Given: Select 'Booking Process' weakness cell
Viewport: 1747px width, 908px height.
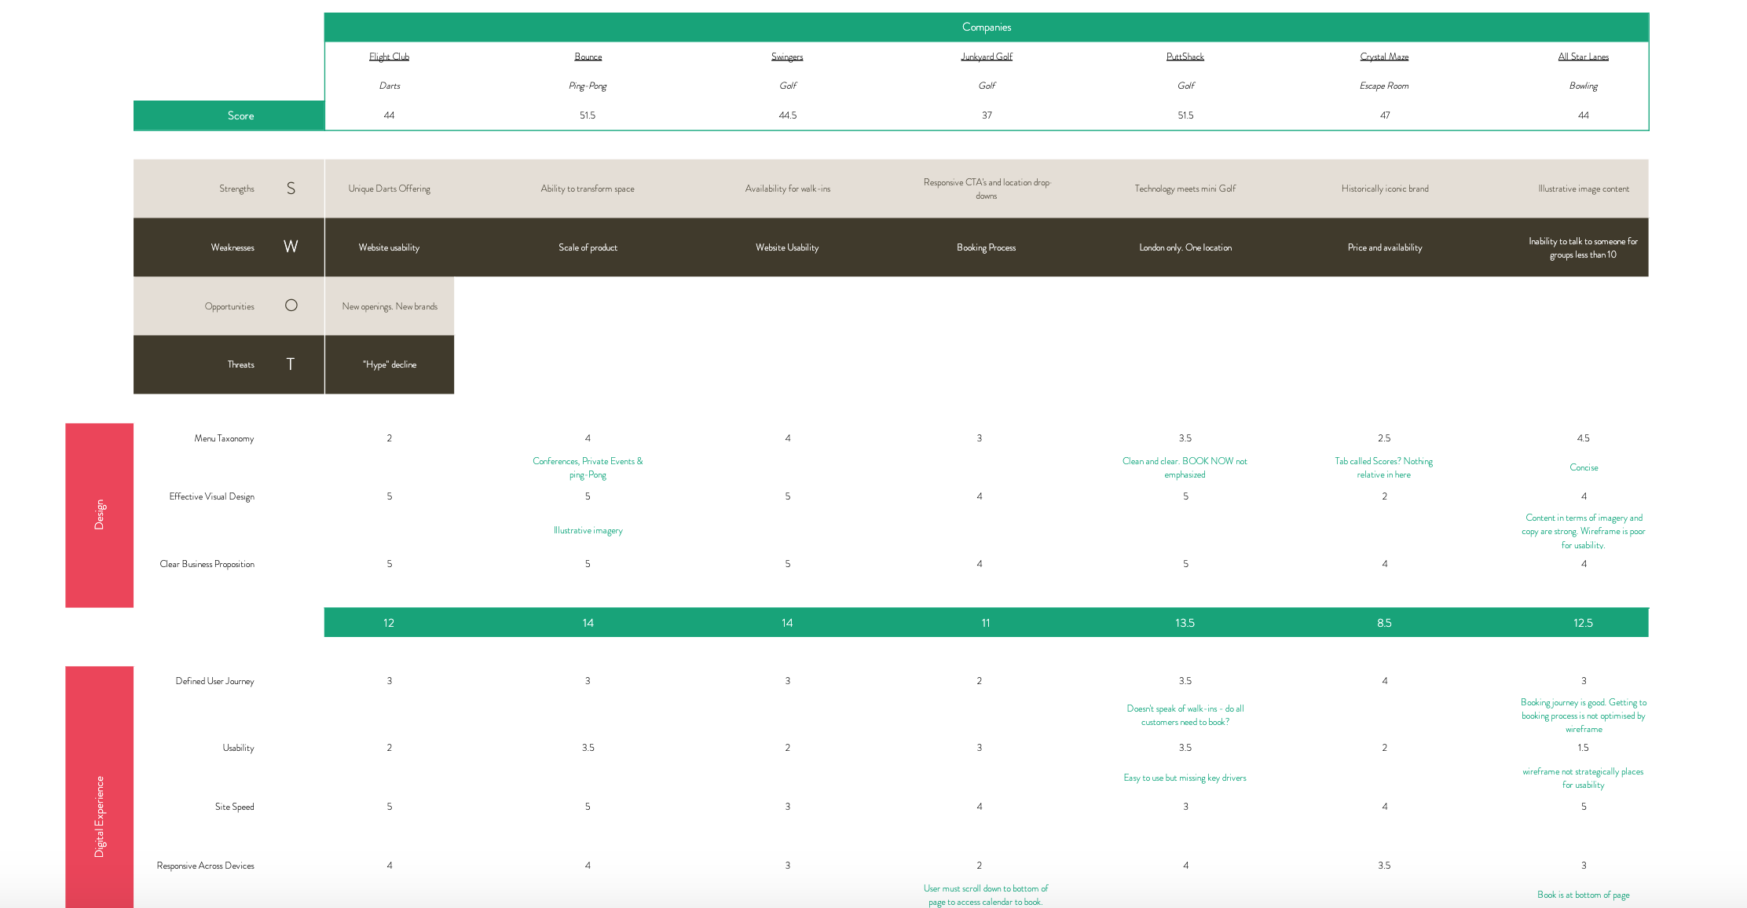Looking at the screenshot, I should pos(986,247).
